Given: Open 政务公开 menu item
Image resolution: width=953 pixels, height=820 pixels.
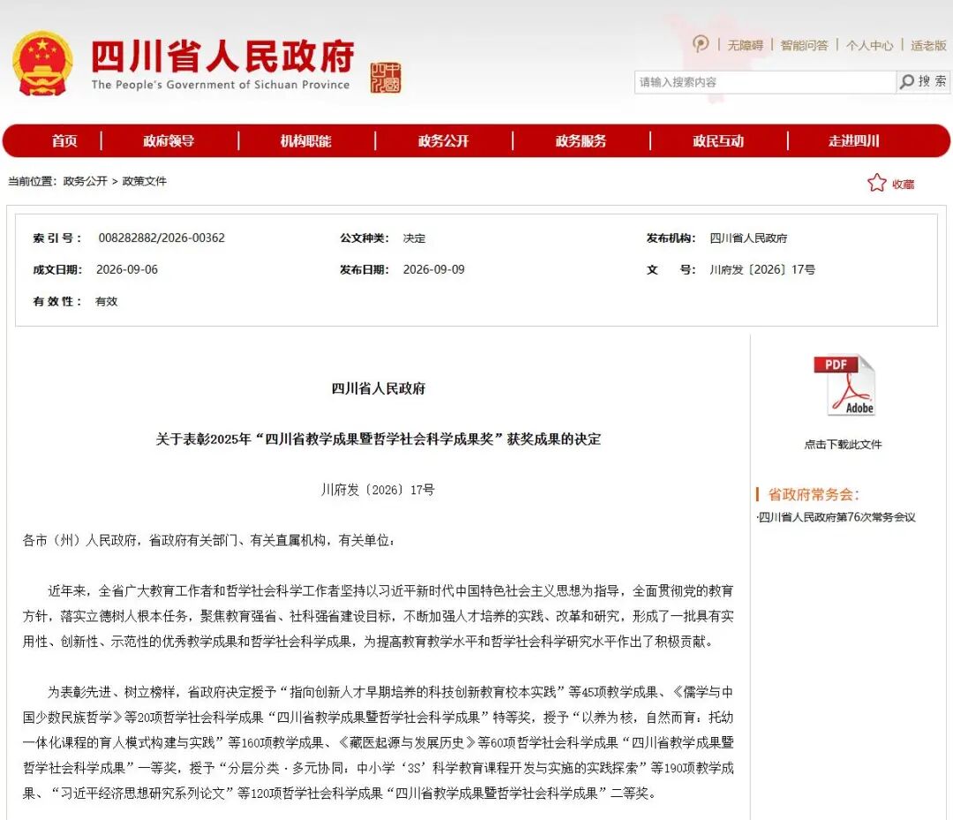Looking at the screenshot, I should [x=443, y=141].
